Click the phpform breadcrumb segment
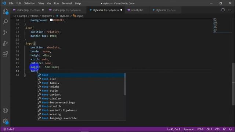This screenshot has width=235, height=132. 47,16
